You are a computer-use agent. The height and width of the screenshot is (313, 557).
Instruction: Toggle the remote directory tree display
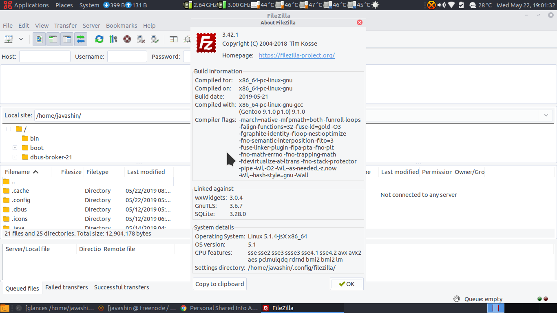[x=67, y=39]
